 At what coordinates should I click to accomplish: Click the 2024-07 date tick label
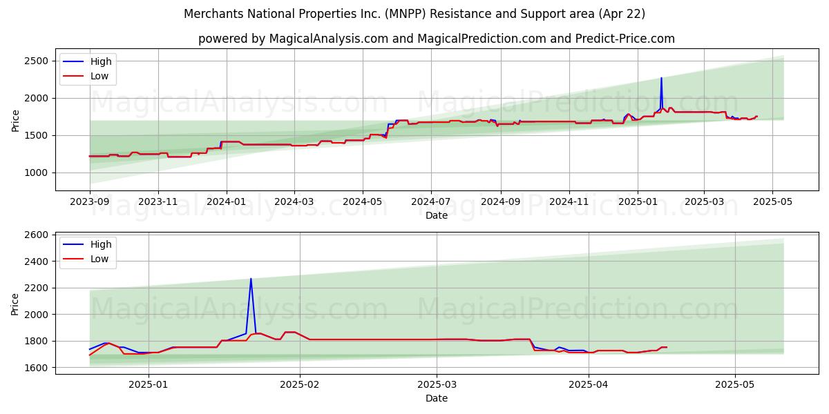point(431,202)
